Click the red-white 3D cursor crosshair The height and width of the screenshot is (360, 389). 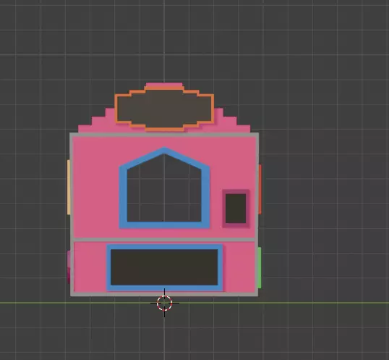pos(164,303)
